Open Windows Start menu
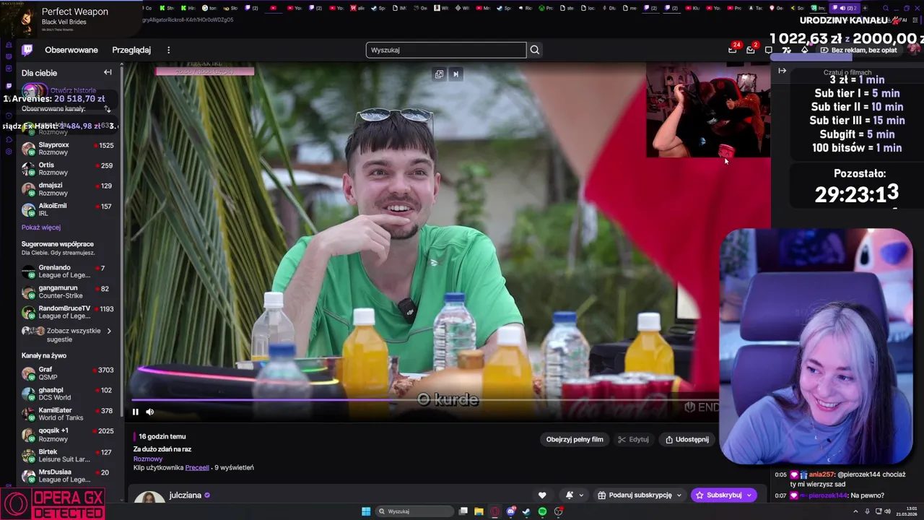 [x=366, y=511]
